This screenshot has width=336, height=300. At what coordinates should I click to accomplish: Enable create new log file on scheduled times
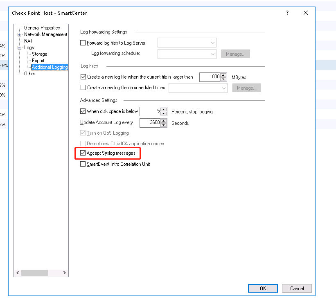point(83,88)
